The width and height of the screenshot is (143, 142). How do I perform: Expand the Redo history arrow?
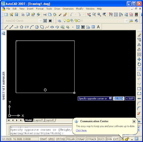coord(84,15)
